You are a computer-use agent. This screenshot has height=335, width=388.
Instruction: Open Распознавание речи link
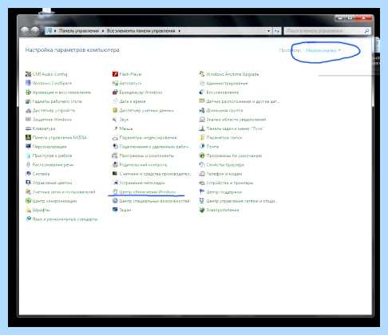pyautogui.click(x=53, y=164)
